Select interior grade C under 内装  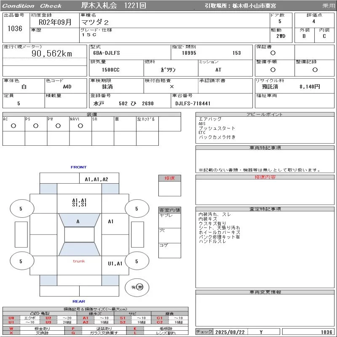324,36
